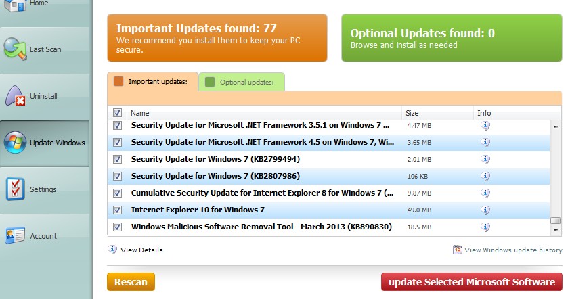Open View Windows update history link

(x=513, y=250)
